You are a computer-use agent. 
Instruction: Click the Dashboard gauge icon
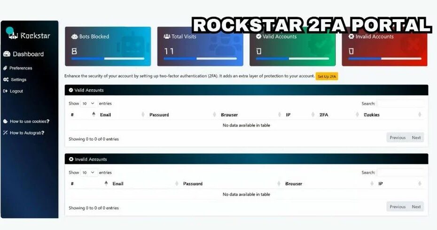[x=7, y=54]
